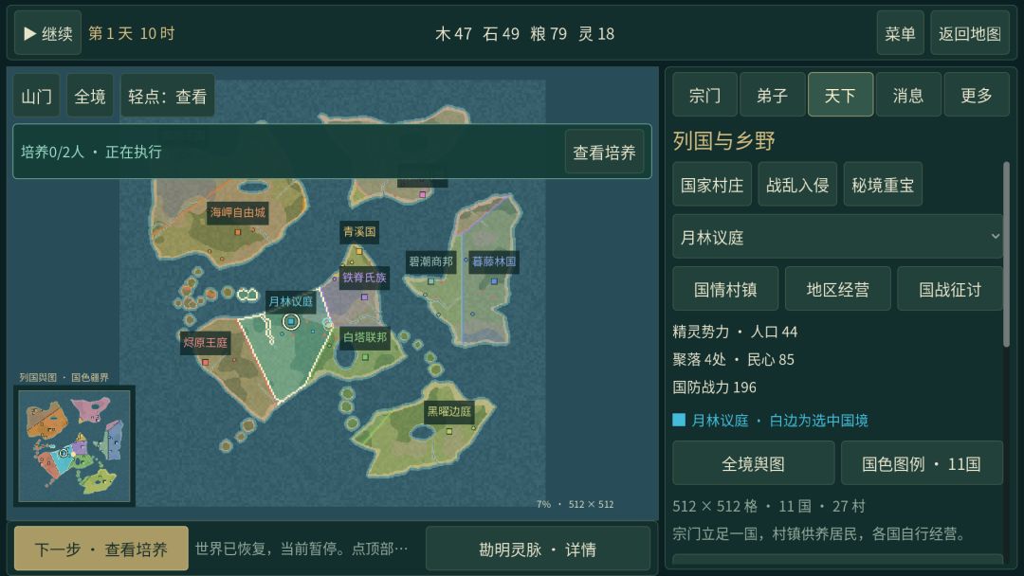The image size is (1024, 576).
Task: Click the 暮藤林国 map label
Action: [x=494, y=261]
